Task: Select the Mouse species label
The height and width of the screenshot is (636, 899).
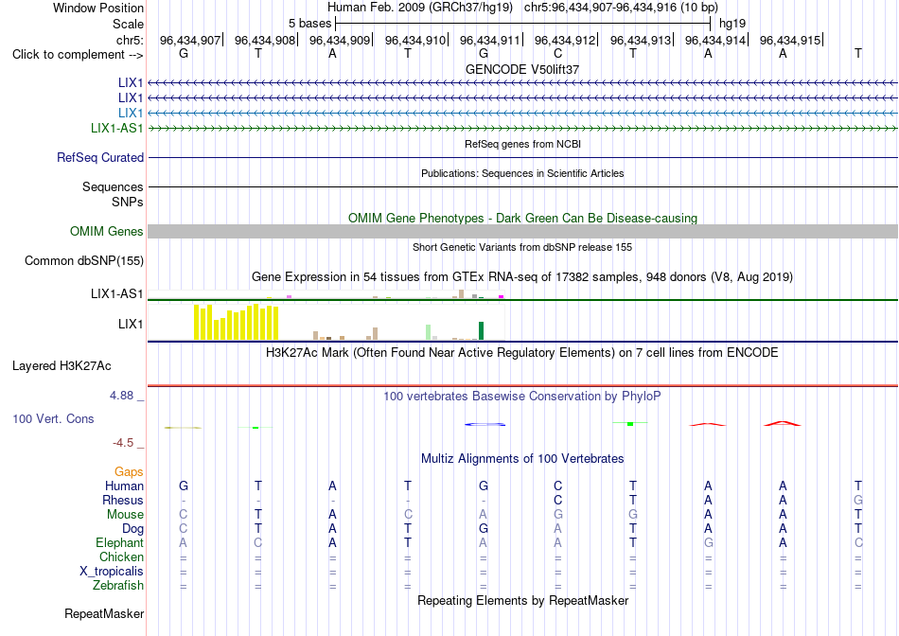Action: click(x=125, y=515)
